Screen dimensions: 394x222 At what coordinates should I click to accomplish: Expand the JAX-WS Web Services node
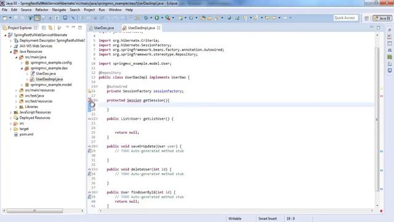pyautogui.click(x=11, y=46)
